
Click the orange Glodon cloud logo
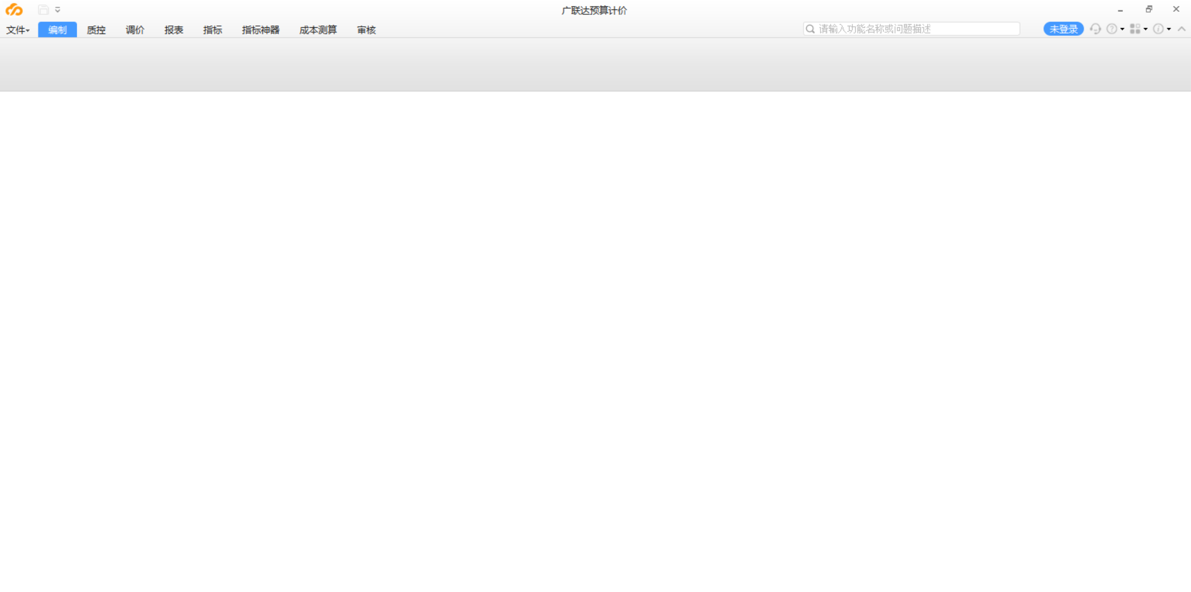pyautogui.click(x=14, y=10)
